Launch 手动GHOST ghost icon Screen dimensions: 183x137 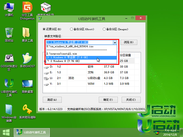click(27, 60)
